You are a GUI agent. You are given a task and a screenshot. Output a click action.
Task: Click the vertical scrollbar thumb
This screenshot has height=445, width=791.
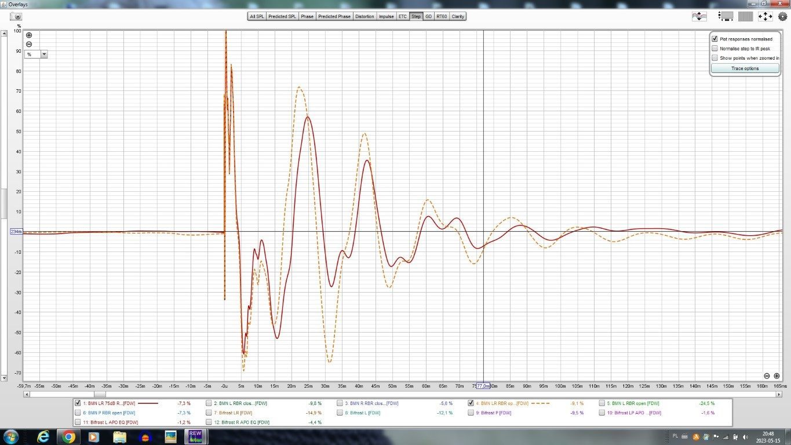[4, 203]
